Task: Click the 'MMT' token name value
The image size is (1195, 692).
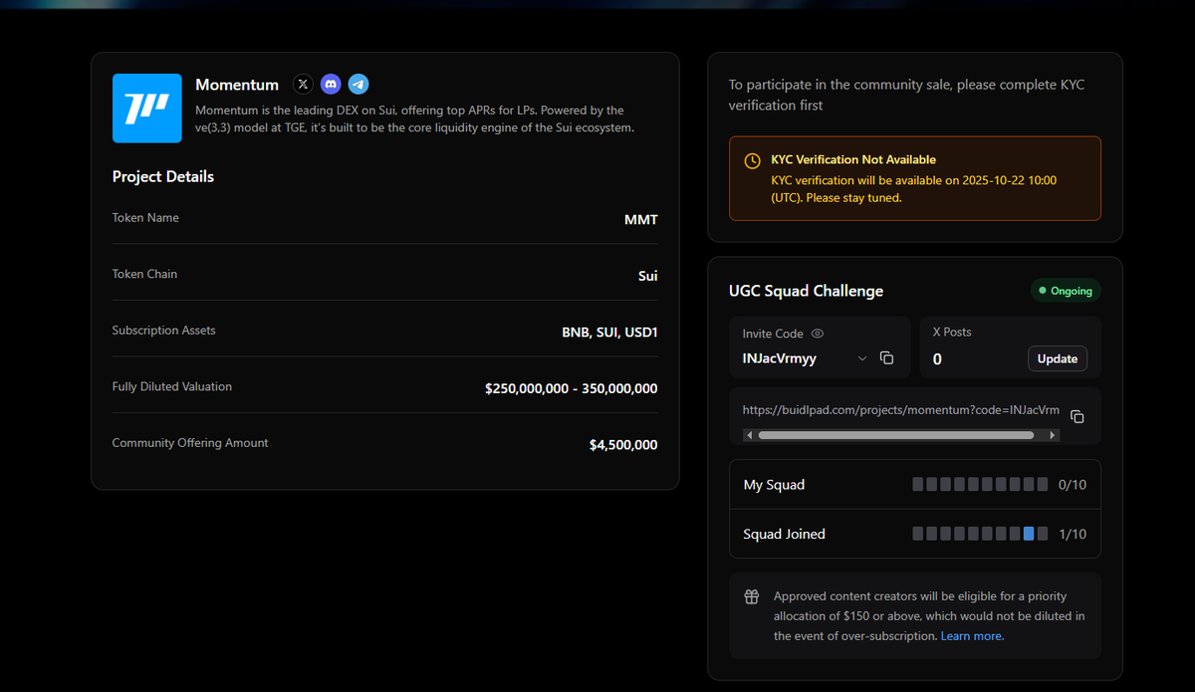Action: point(641,219)
